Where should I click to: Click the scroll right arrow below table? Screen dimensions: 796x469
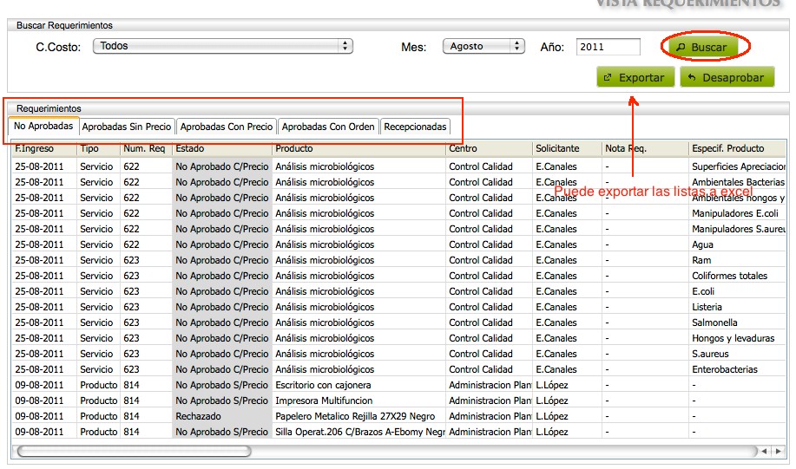pos(779,452)
